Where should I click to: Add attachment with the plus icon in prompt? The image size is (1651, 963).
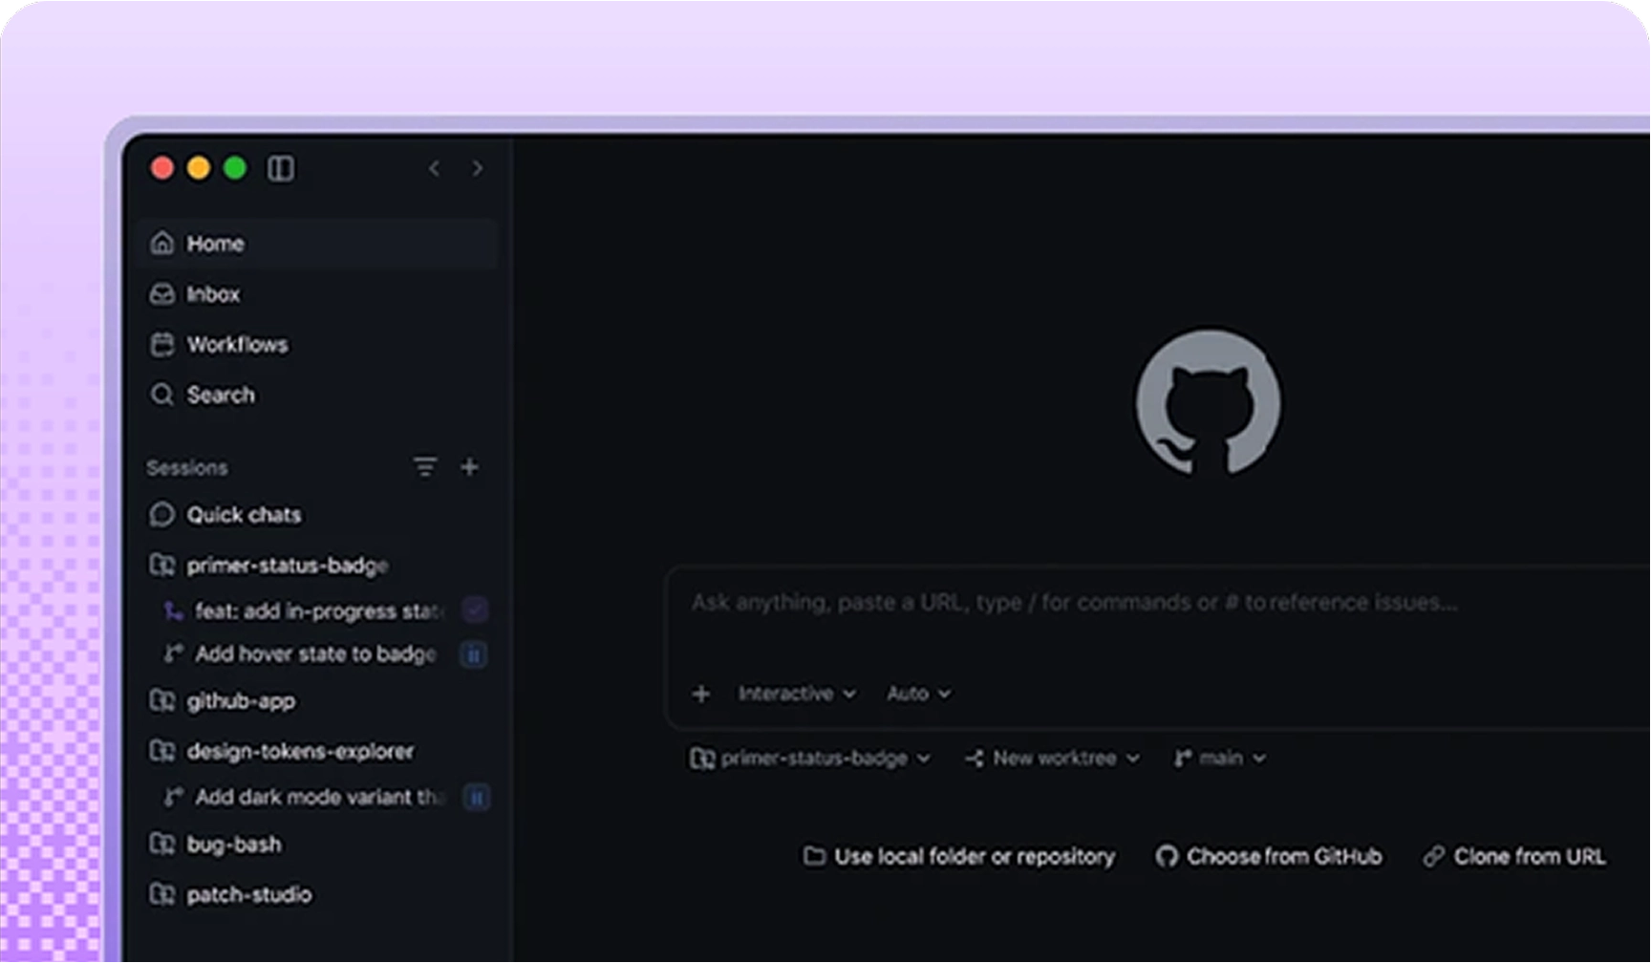click(701, 695)
